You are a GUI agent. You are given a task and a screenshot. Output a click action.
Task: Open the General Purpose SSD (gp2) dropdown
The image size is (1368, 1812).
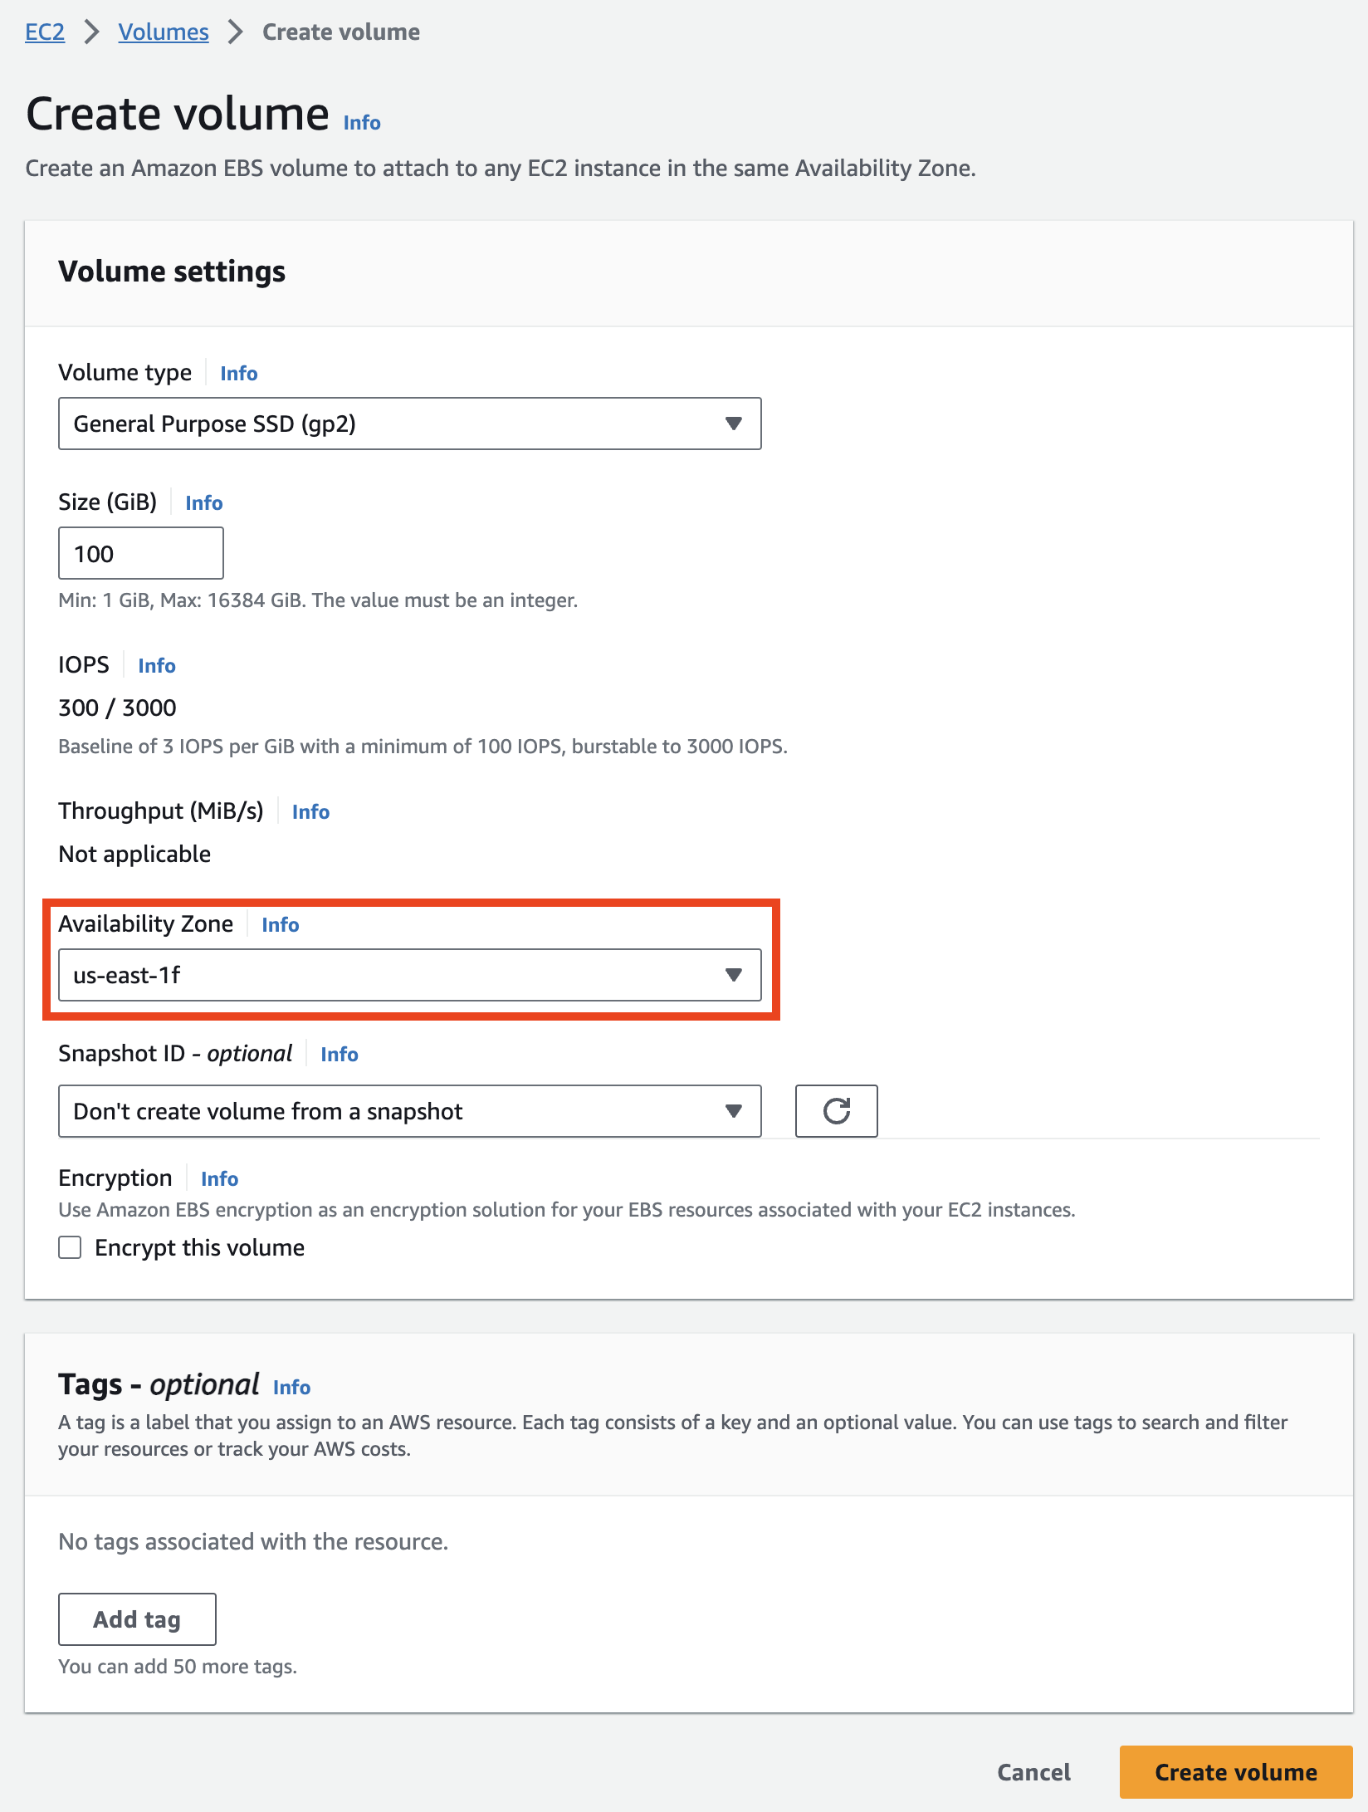pos(409,424)
